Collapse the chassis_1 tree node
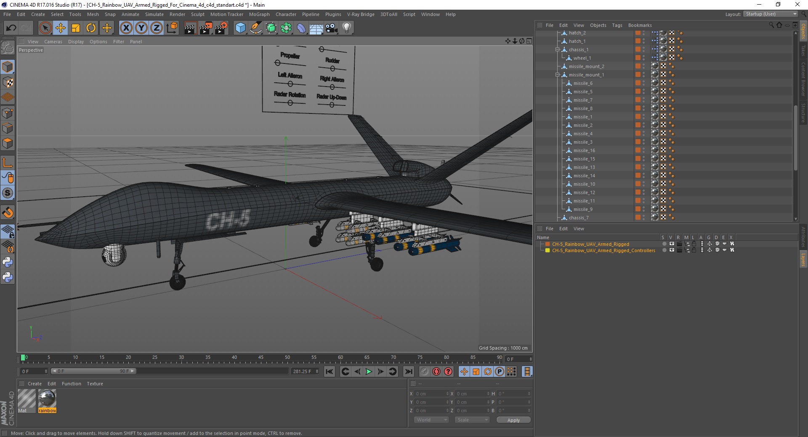The image size is (808, 437). 558,50
